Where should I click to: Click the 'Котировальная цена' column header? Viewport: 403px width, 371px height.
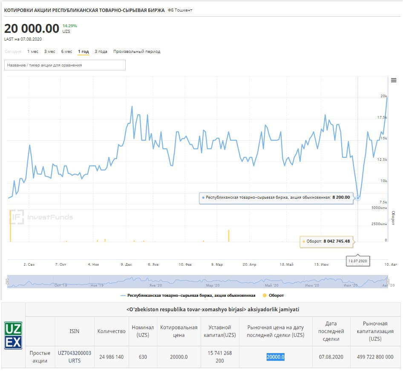[x=179, y=331]
